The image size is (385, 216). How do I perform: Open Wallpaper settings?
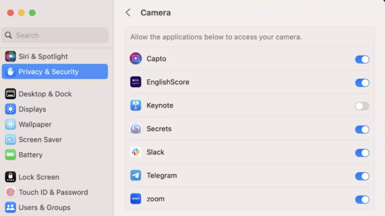coord(55,124)
